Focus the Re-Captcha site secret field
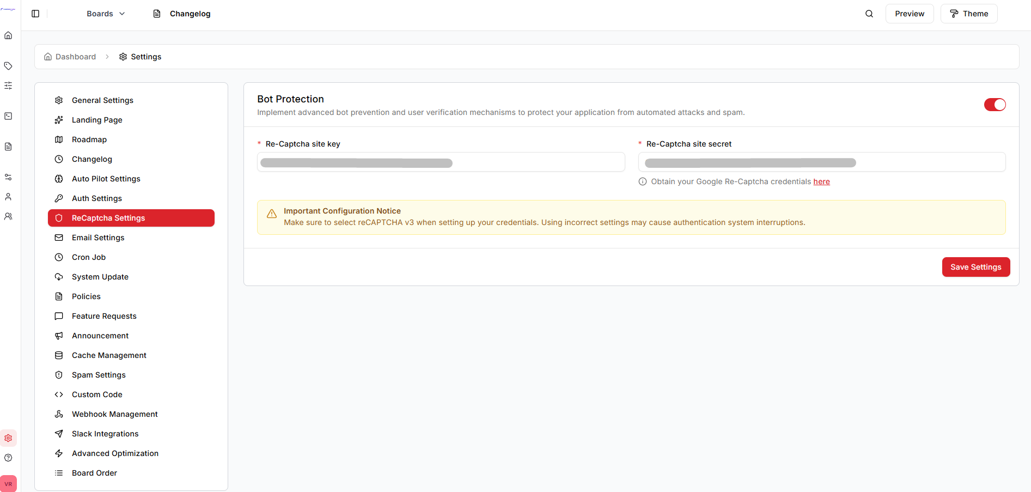This screenshot has height=492, width=1031. pyautogui.click(x=821, y=162)
